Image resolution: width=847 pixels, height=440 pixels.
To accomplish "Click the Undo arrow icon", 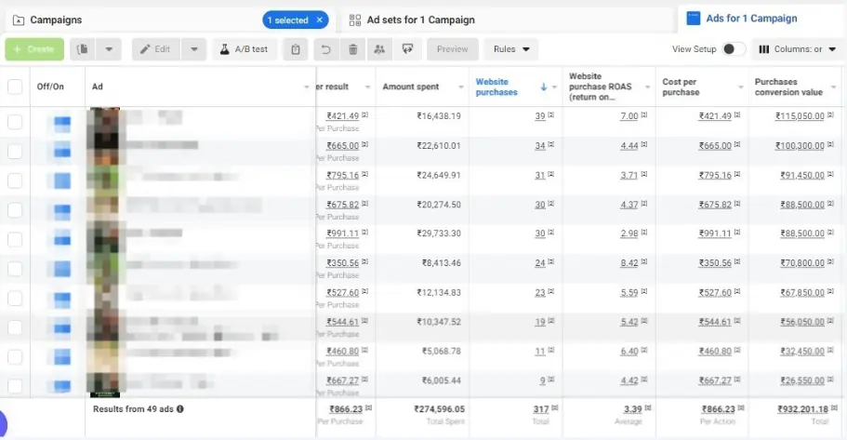I will tap(325, 49).
